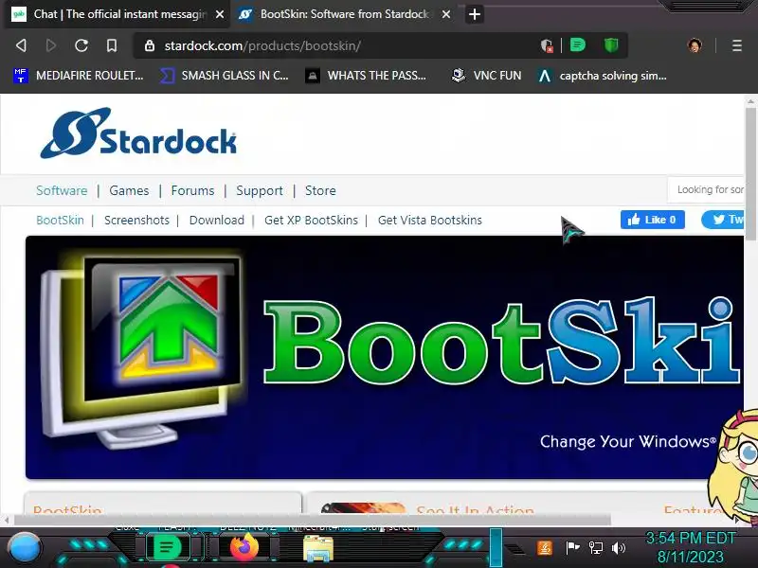This screenshot has width=758, height=568.
Task: Click the Facebook Like button
Action: [653, 220]
